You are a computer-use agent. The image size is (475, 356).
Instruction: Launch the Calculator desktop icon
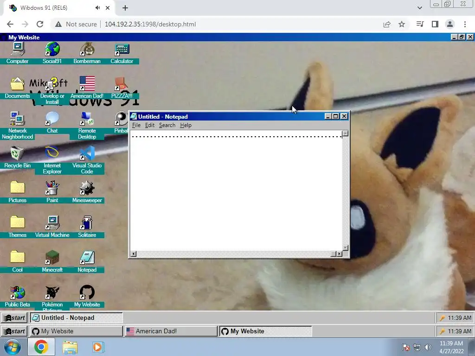pyautogui.click(x=122, y=53)
